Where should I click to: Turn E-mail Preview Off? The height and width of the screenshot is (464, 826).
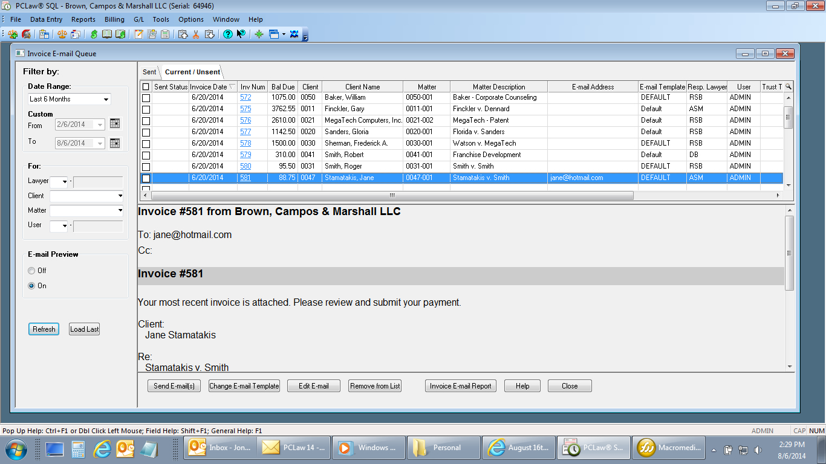(31, 271)
